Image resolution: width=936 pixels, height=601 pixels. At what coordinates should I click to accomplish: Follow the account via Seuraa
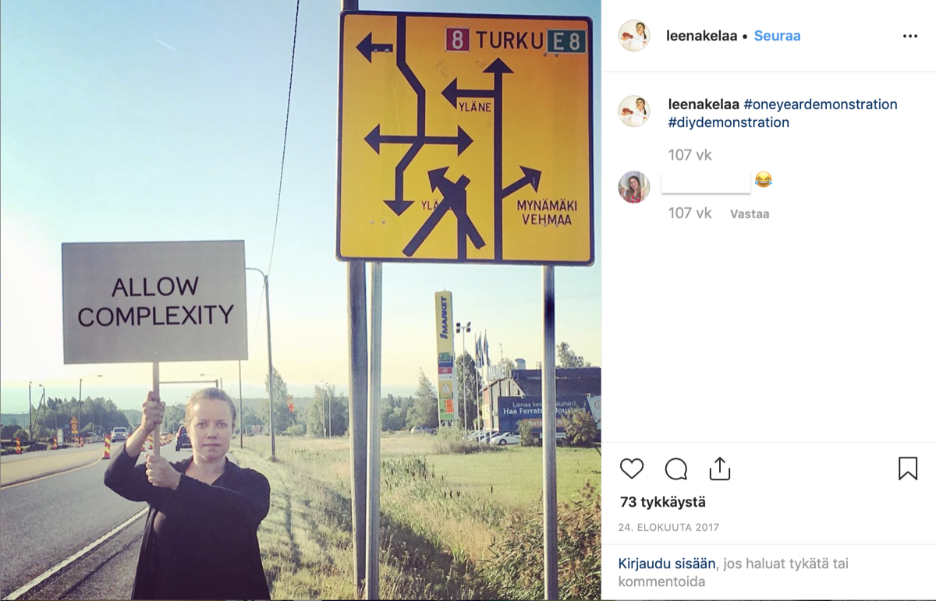(x=777, y=36)
